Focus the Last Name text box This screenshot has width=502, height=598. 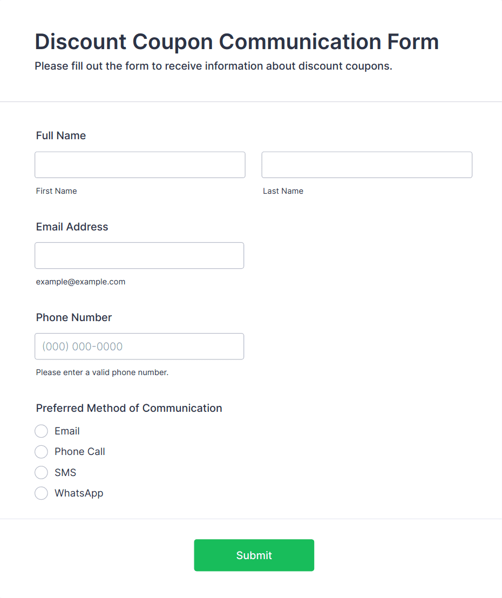tap(367, 165)
